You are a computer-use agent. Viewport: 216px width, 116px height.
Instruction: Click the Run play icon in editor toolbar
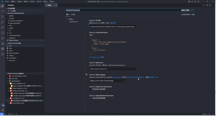(204, 5)
